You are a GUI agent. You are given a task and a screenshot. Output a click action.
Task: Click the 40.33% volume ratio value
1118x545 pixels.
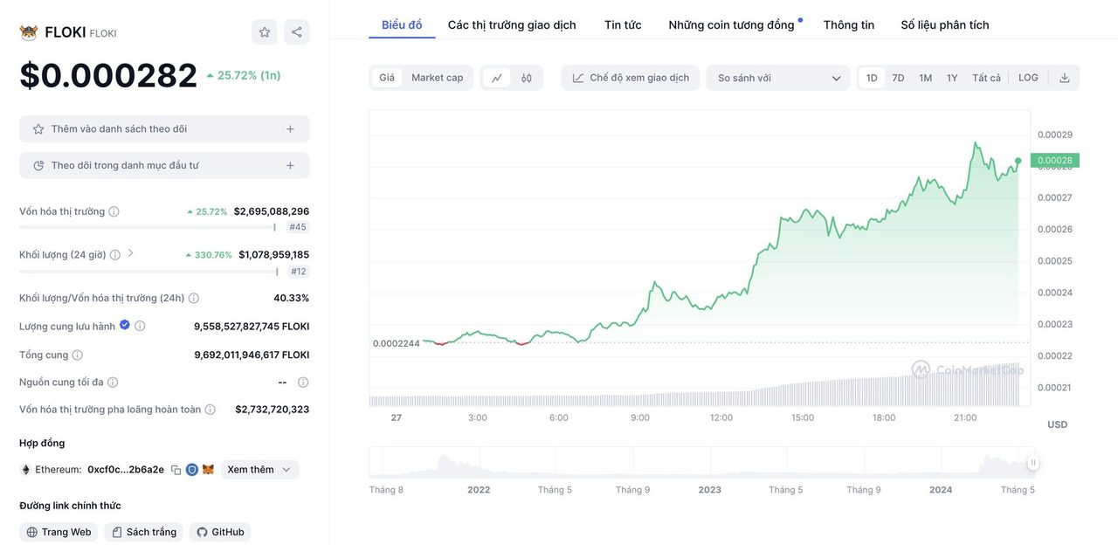[x=292, y=298]
